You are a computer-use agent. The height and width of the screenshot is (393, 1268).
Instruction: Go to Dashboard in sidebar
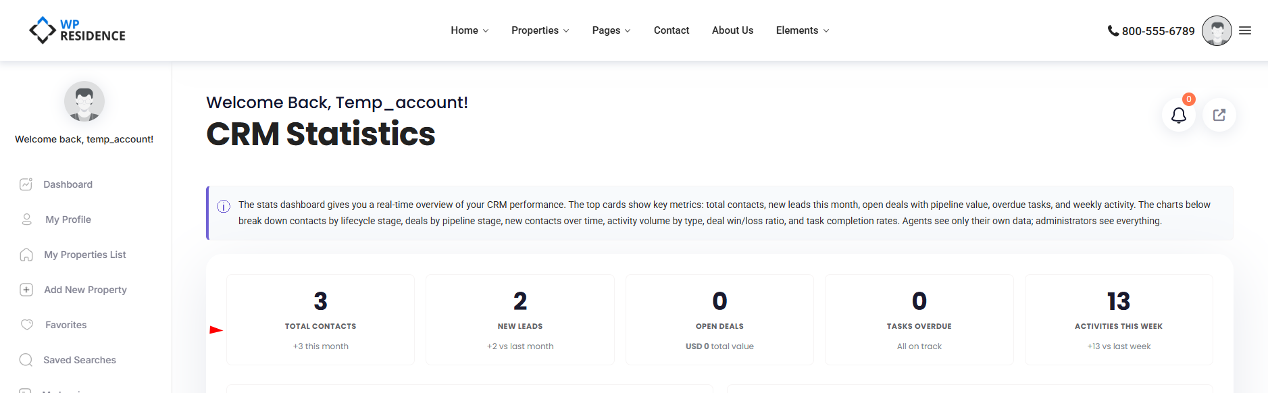click(x=68, y=184)
